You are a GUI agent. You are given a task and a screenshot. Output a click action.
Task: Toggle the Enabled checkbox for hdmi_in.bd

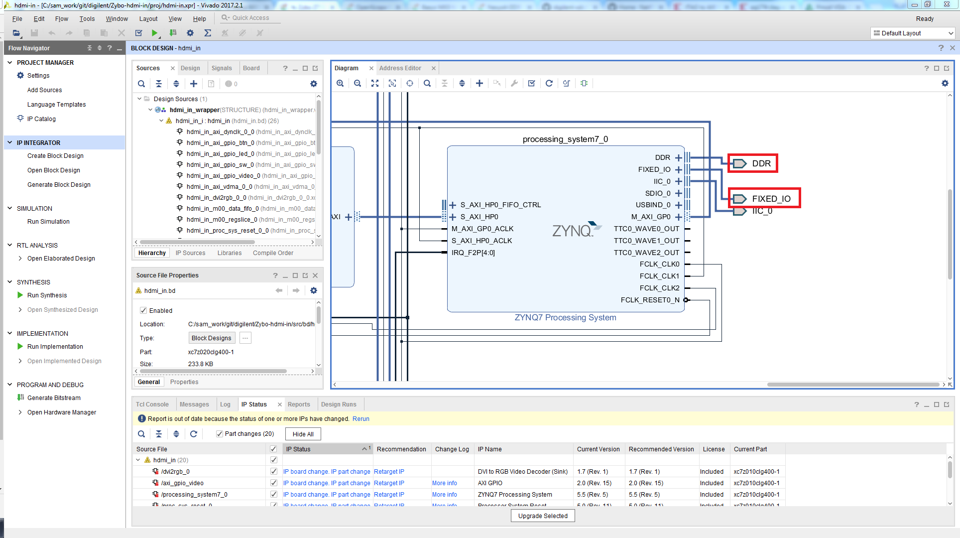(143, 310)
